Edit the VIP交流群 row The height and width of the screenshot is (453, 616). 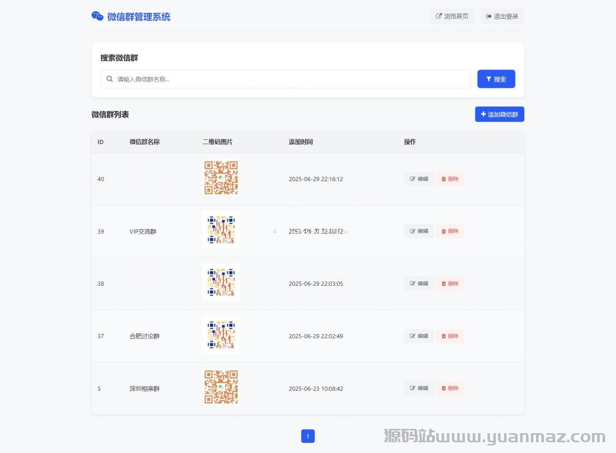[419, 231]
